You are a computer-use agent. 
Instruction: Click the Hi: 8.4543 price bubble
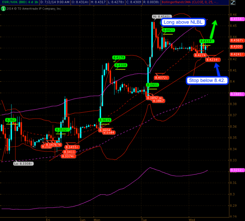[x=160, y=16]
